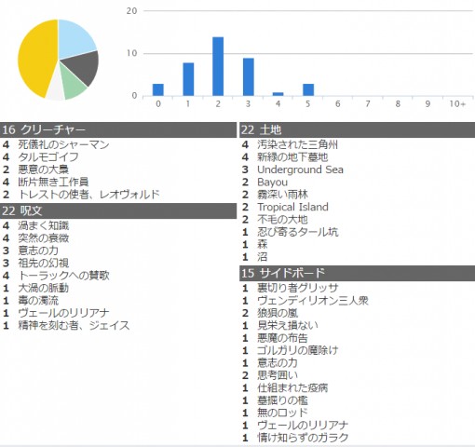Click the light blue pie slice

(x=75, y=37)
